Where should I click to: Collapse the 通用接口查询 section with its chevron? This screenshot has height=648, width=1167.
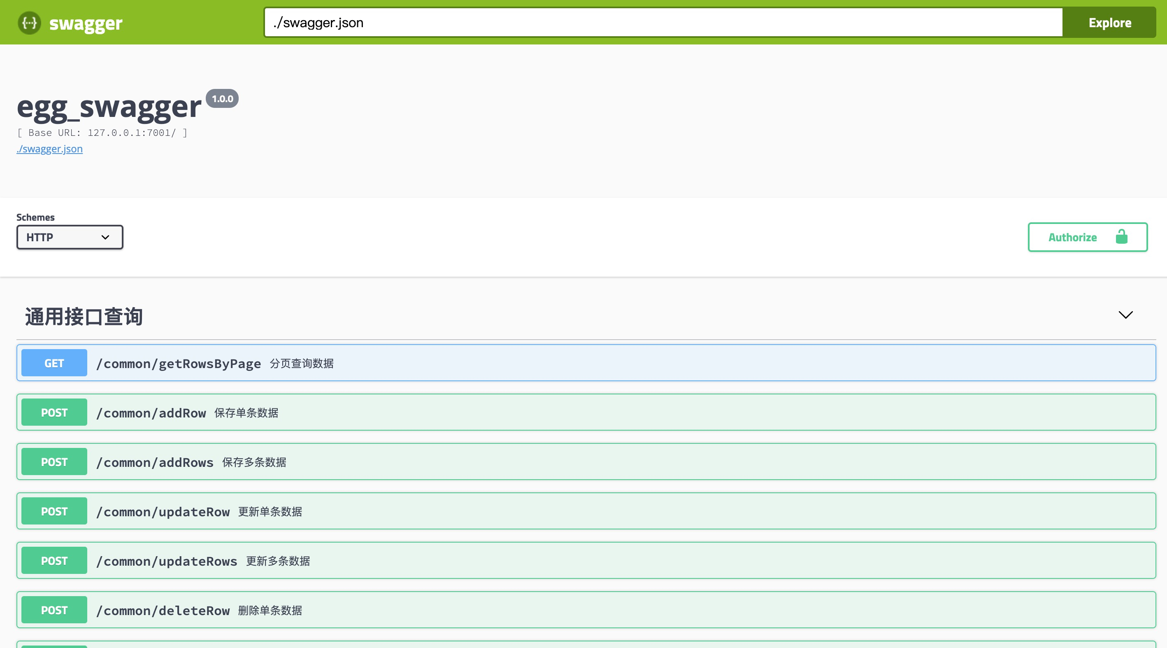(x=1125, y=315)
